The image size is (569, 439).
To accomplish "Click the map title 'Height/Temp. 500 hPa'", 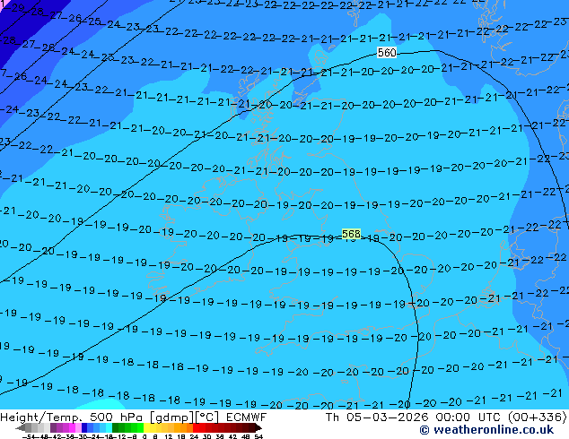I will click(73, 417).
